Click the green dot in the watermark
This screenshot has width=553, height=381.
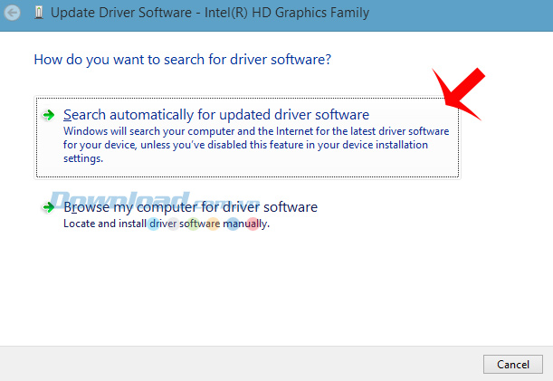(193, 224)
